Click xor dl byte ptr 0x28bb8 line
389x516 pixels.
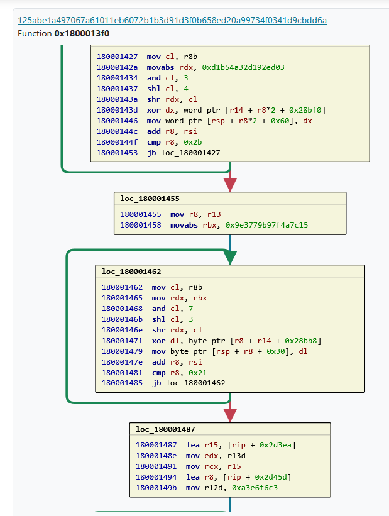pyautogui.click(x=211, y=341)
